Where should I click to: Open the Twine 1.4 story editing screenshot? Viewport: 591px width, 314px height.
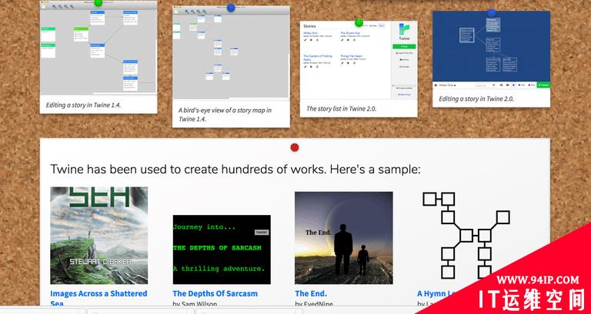pos(98,48)
